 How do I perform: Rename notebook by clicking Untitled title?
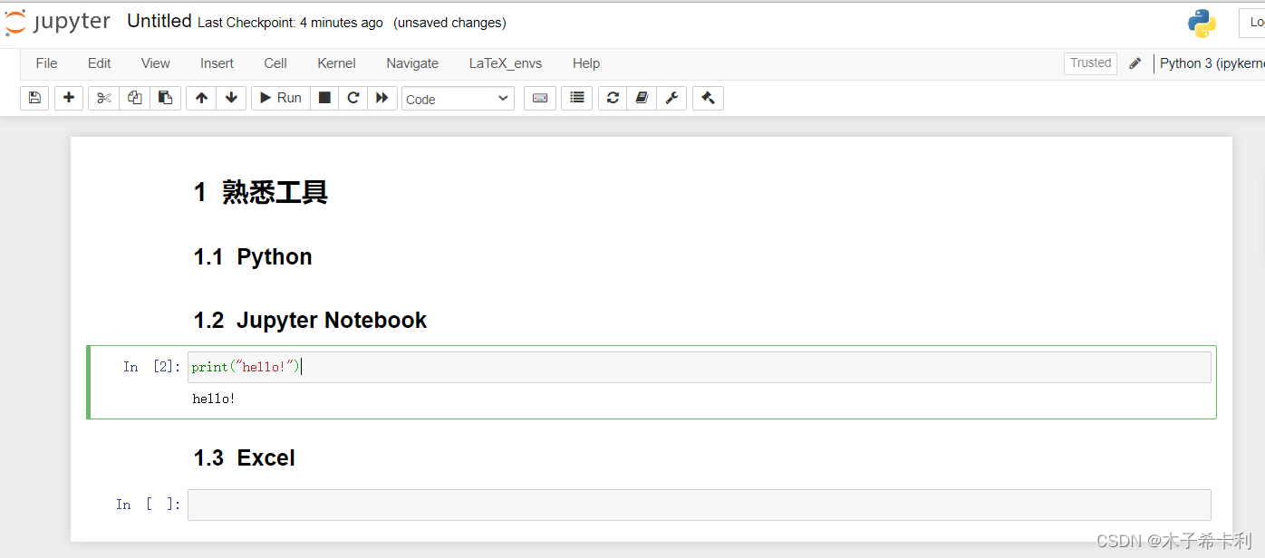click(x=159, y=22)
